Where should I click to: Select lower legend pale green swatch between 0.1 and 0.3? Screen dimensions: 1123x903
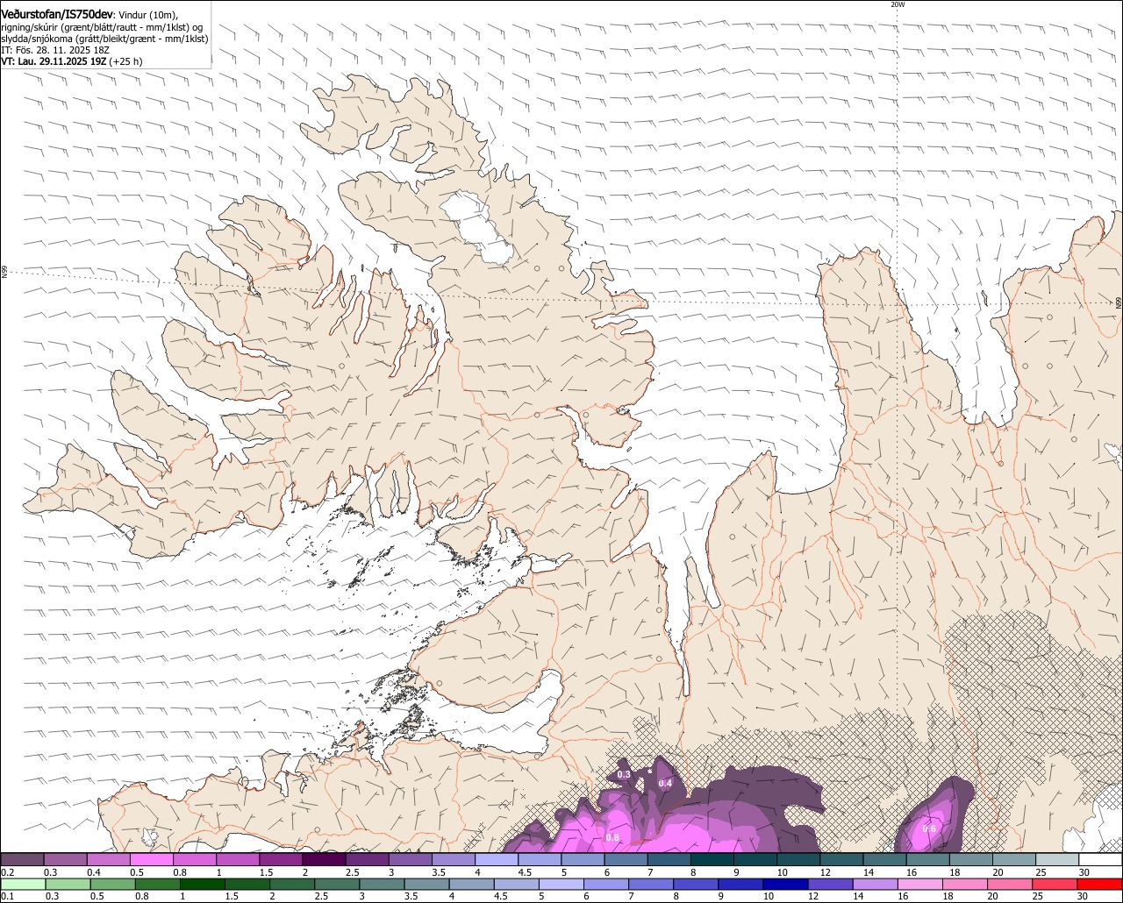[22, 884]
